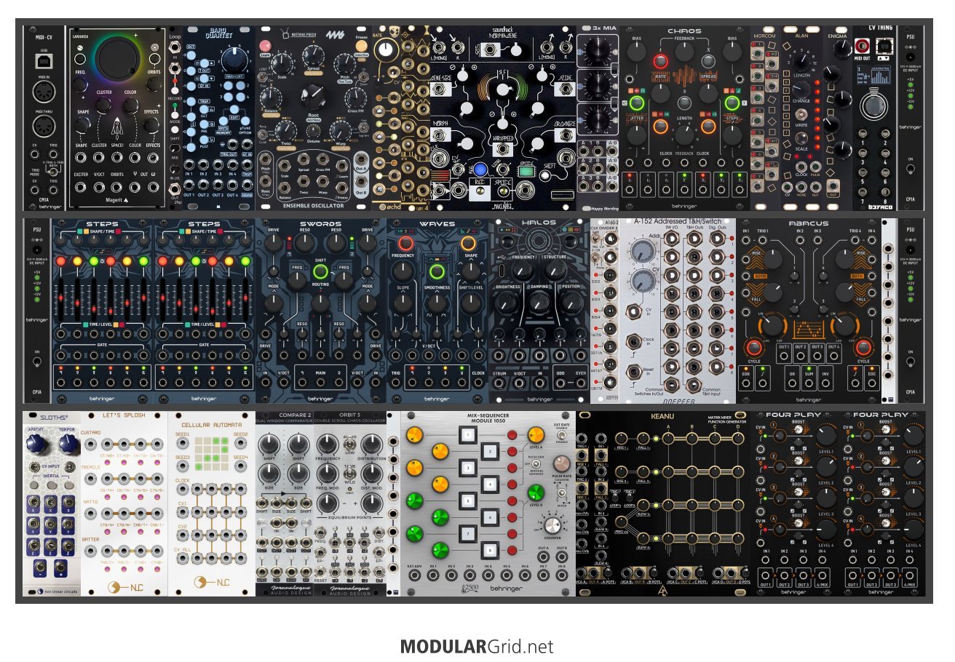Click the Addr. knob on the A-152 module
This screenshot has height=662, width=955.
(642, 252)
